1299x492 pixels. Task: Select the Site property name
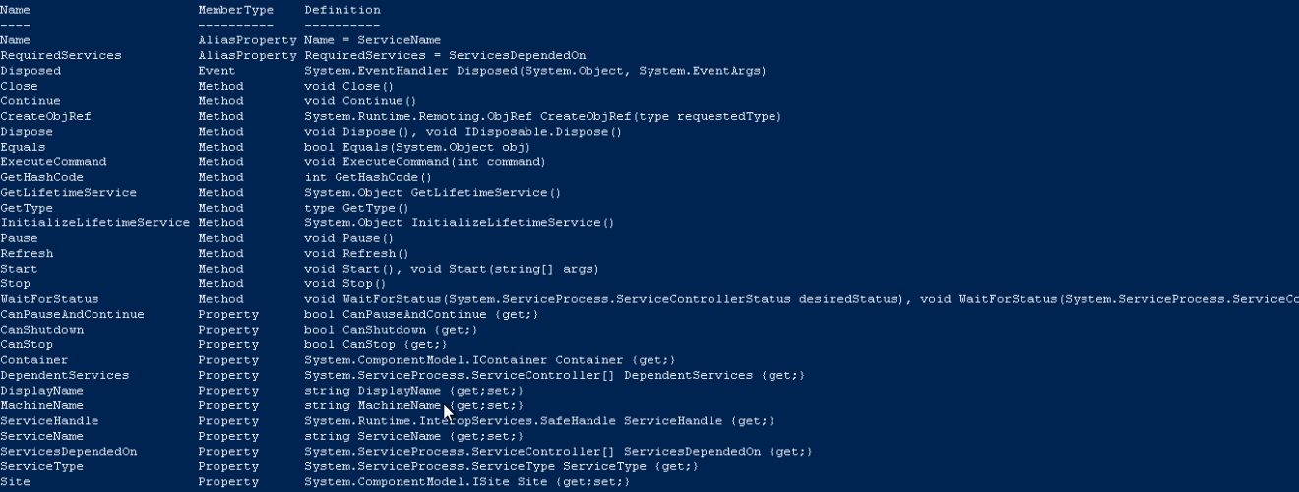click(15, 482)
